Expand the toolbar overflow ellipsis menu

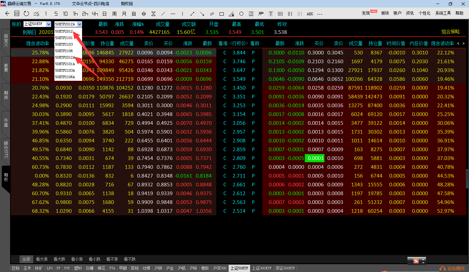pyautogui.click(x=320, y=14)
